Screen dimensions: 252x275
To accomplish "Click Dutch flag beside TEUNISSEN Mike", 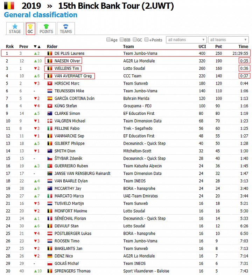I will [x=50, y=91].
